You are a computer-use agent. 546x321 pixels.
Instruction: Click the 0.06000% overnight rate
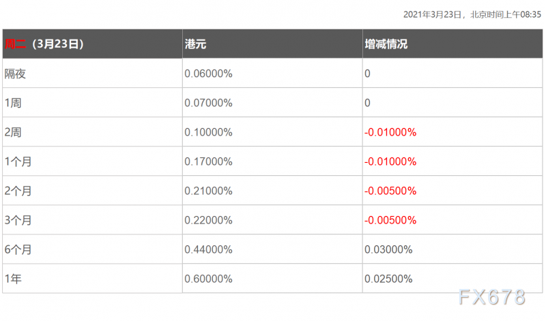point(209,73)
